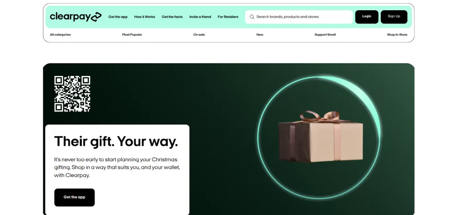Click the search magnifier icon
456x215 pixels.
click(252, 17)
